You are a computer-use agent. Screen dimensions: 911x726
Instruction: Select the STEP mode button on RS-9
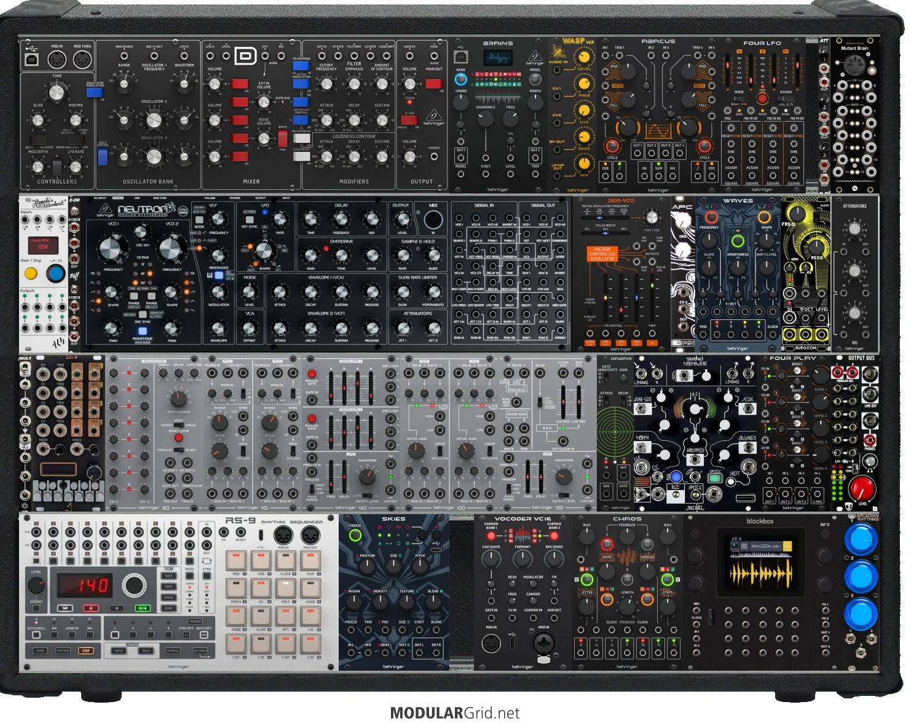(x=85, y=650)
